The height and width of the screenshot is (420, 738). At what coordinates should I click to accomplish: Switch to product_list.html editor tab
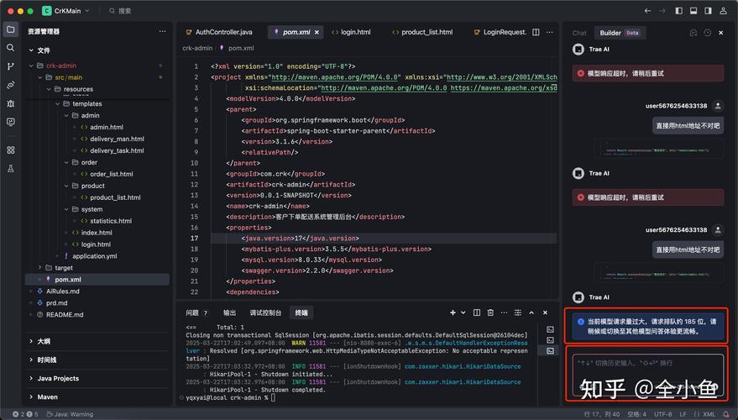click(x=422, y=32)
